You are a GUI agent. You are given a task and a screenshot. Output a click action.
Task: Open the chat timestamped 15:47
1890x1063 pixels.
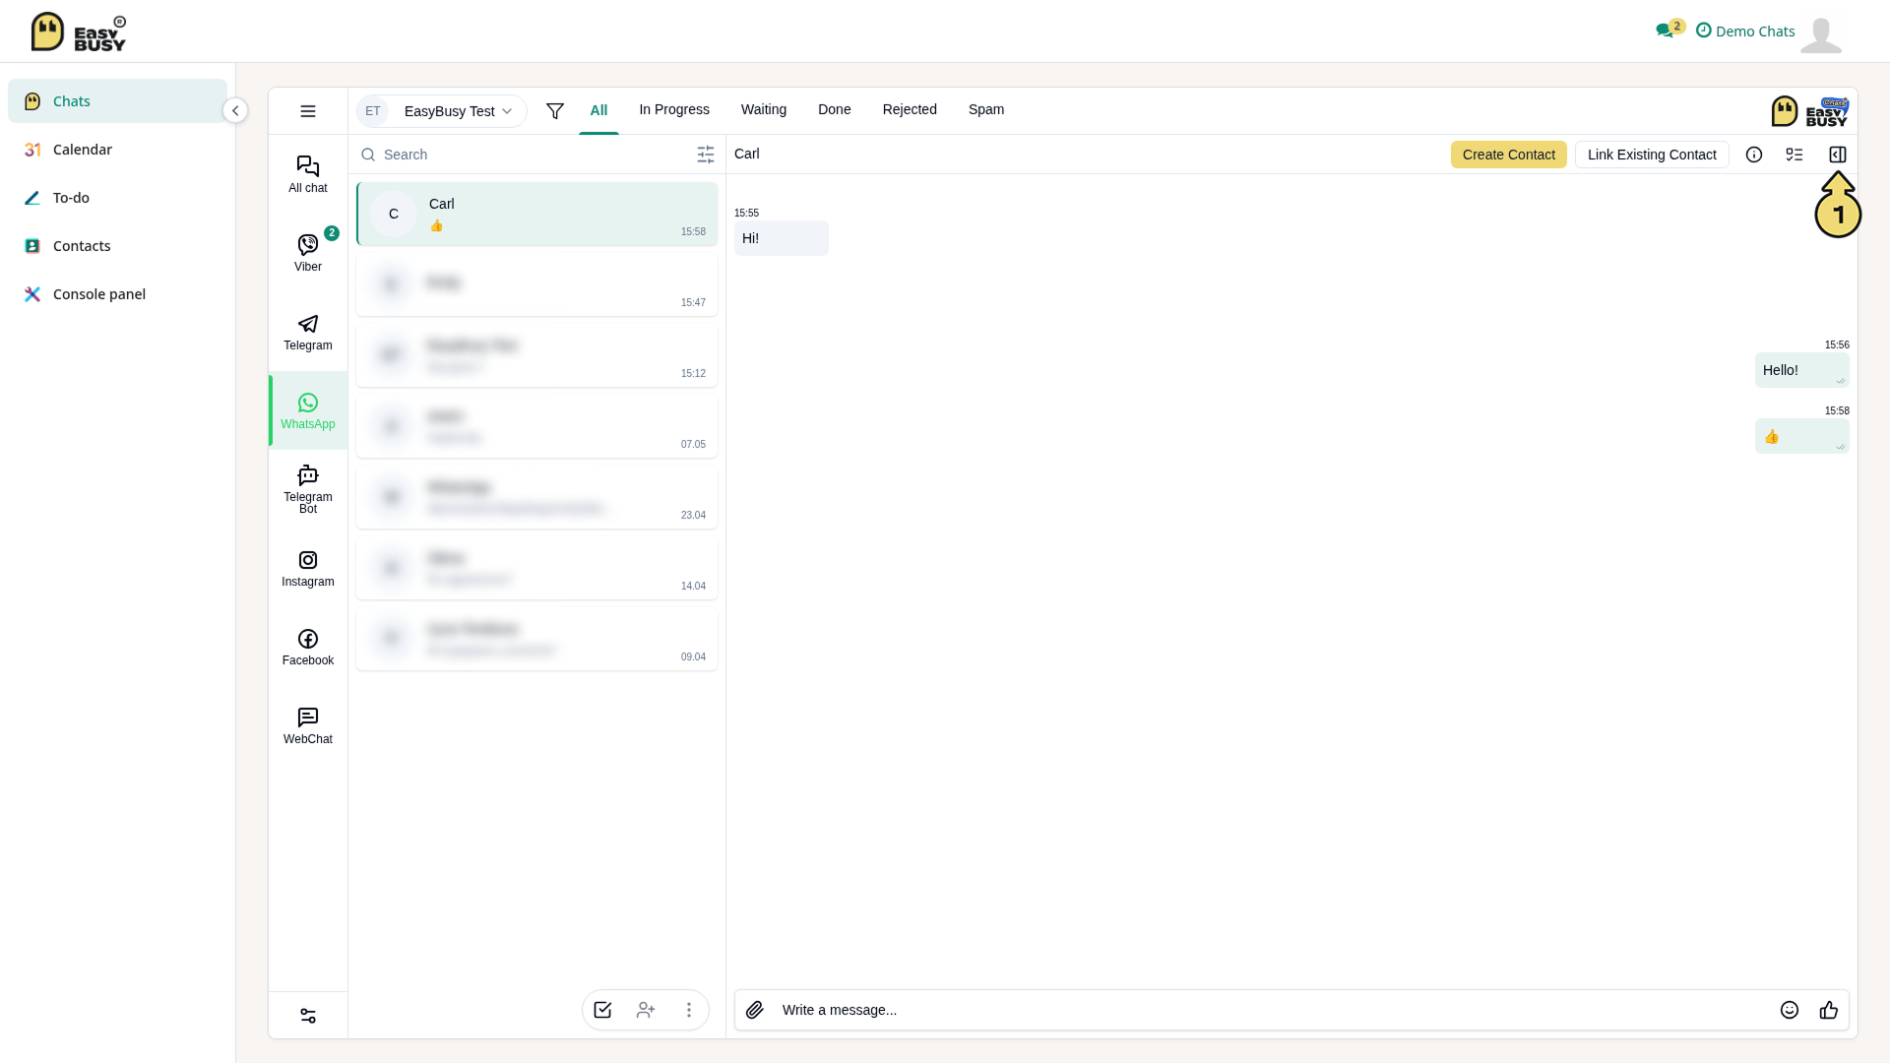(537, 284)
